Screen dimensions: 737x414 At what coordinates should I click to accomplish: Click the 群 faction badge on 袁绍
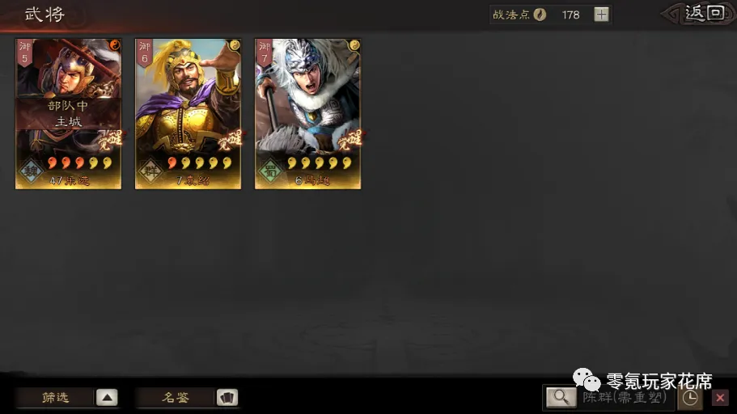(150, 171)
